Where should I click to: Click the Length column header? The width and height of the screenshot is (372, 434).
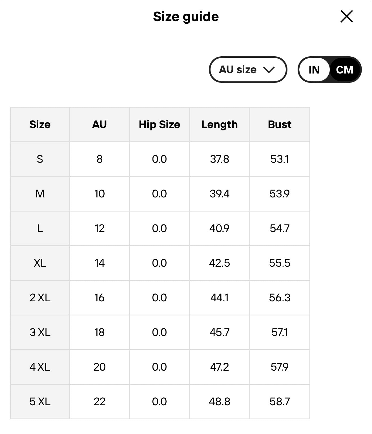[x=220, y=124]
